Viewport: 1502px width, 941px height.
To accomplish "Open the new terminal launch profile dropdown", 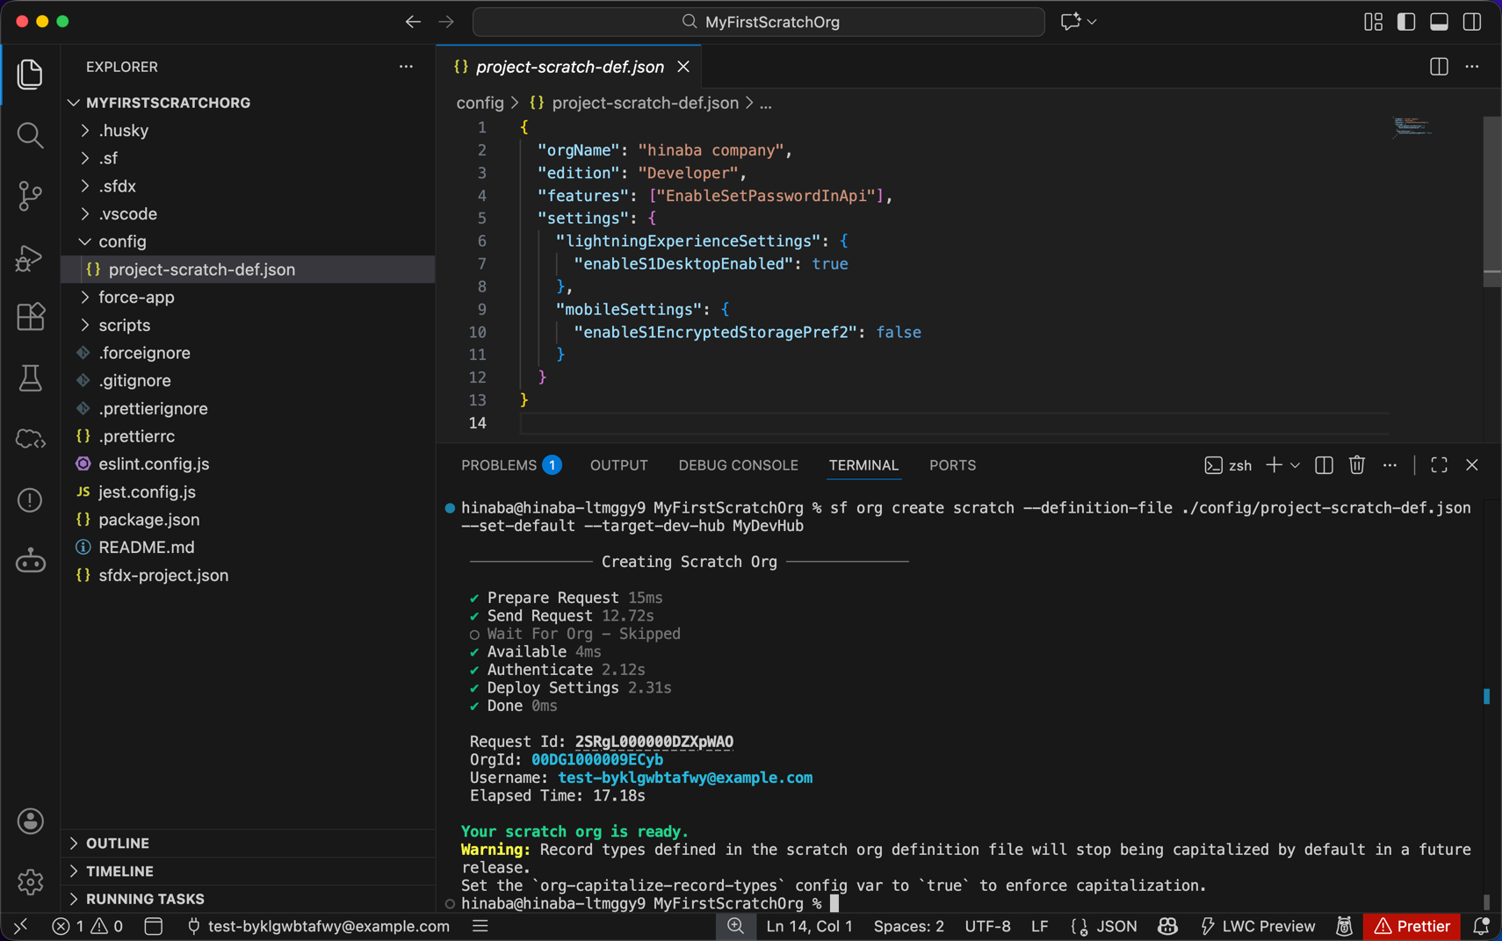I will 1295,465.
